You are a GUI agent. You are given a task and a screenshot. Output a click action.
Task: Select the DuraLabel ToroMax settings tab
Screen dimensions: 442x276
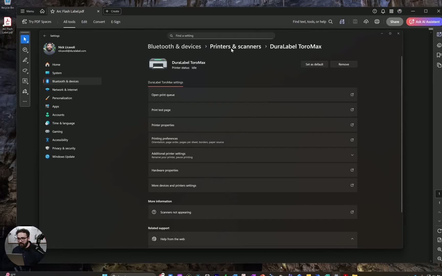pos(165,82)
